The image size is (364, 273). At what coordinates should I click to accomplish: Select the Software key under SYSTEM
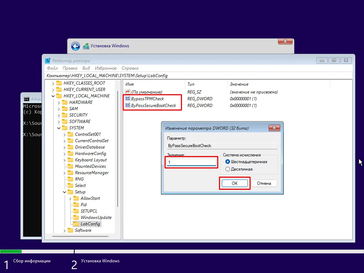[83, 230]
